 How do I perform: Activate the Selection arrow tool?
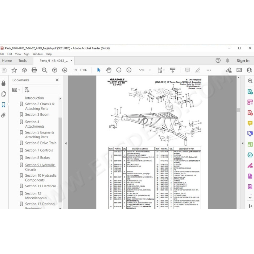pyautogui.click(x=99, y=70)
